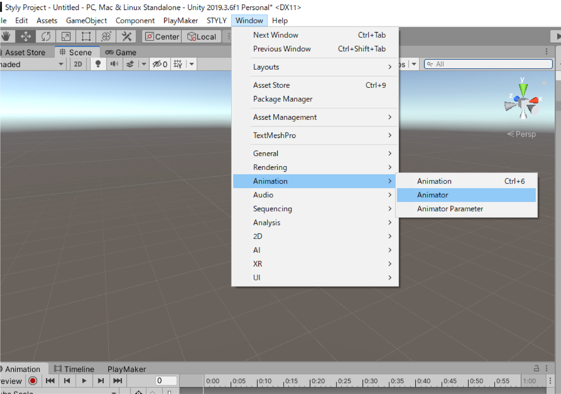
Task: Go to last keyframe button
Action: tap(118, 381)
